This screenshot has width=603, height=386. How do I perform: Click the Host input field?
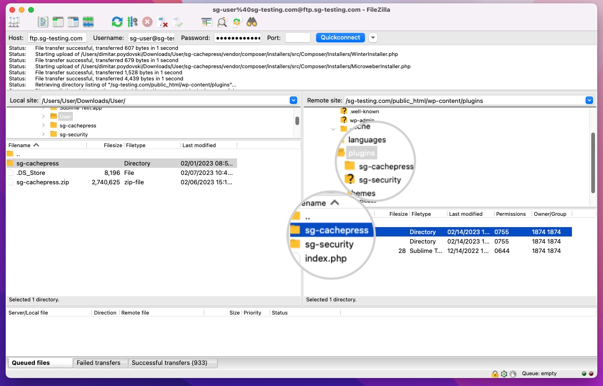click(57, 38)
